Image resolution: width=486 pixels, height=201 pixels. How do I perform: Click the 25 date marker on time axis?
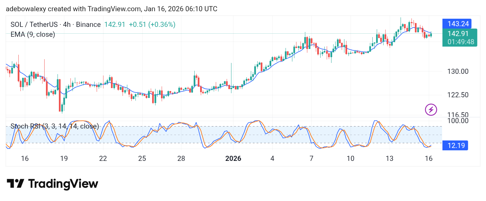(142, 158)
